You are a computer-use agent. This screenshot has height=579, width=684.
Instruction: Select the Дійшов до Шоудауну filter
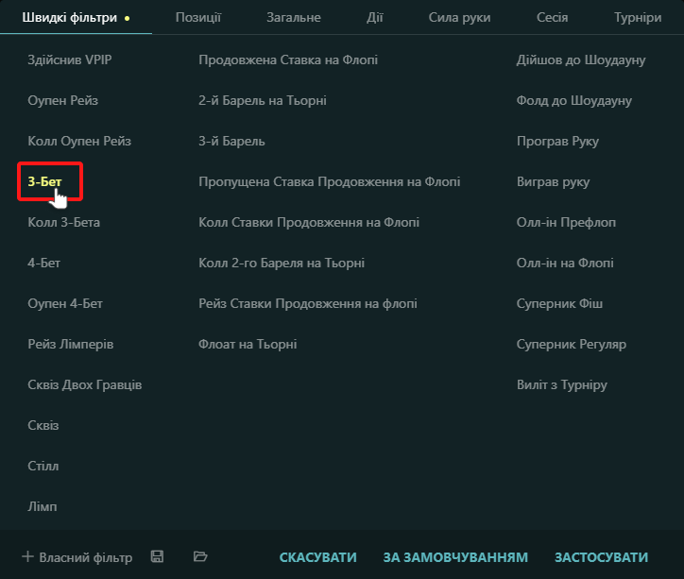tap(581, 60)
